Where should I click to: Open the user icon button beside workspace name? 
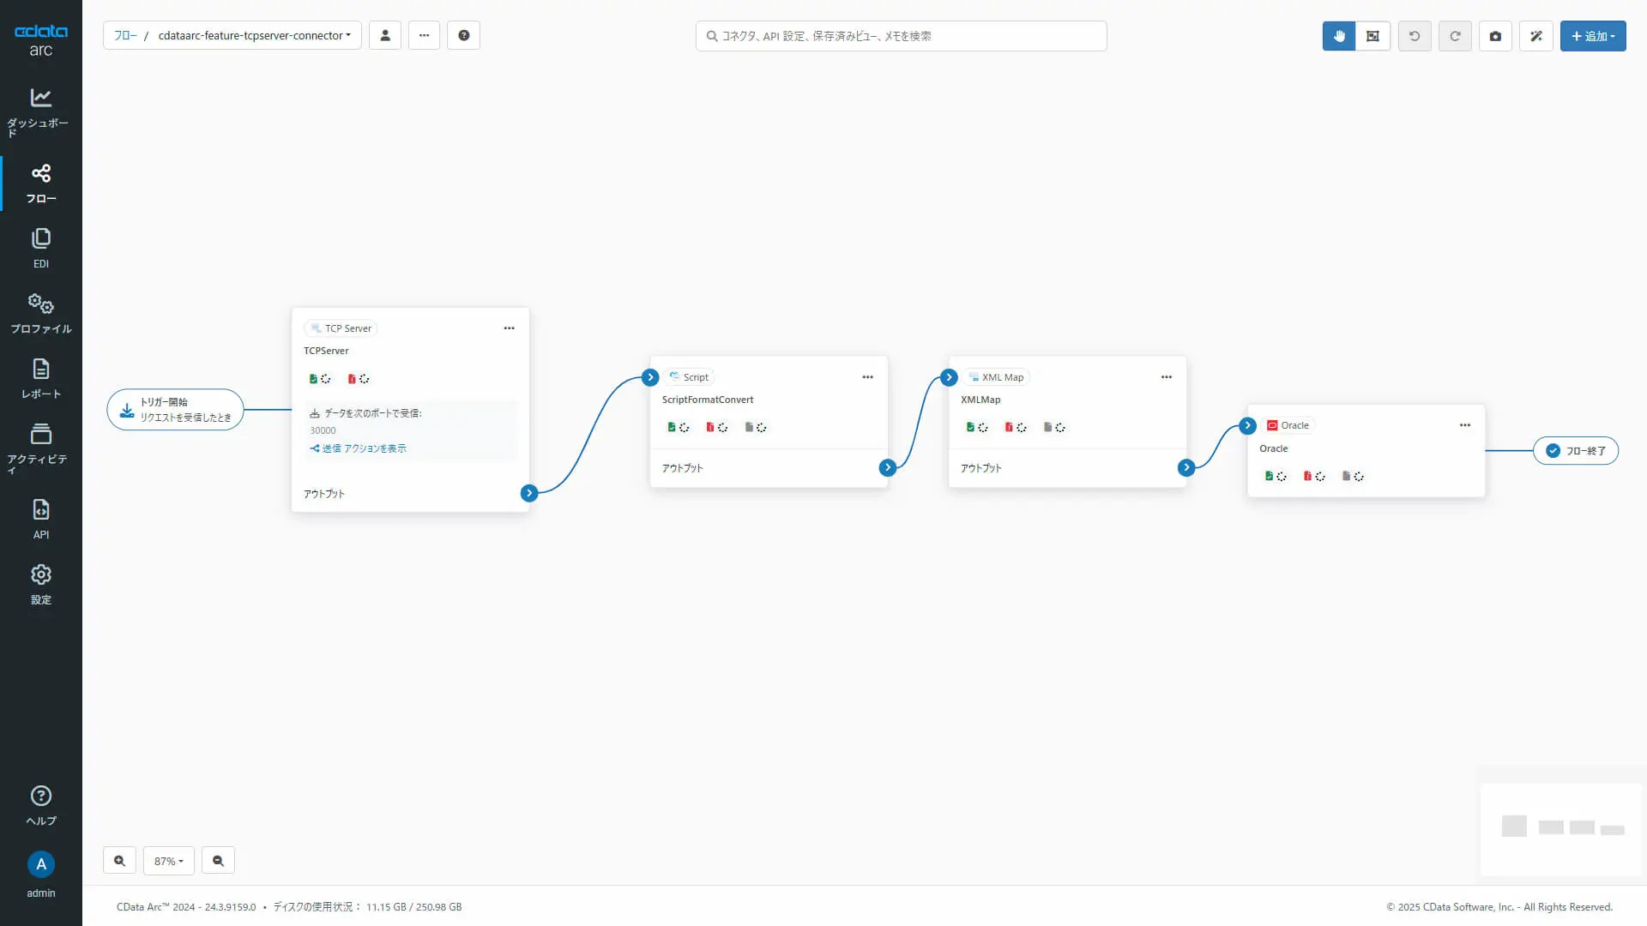point(385,35)
